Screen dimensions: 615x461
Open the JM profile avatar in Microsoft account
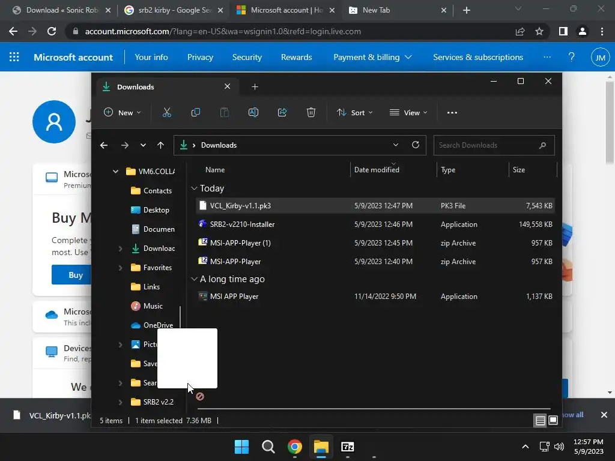(600, 58)
